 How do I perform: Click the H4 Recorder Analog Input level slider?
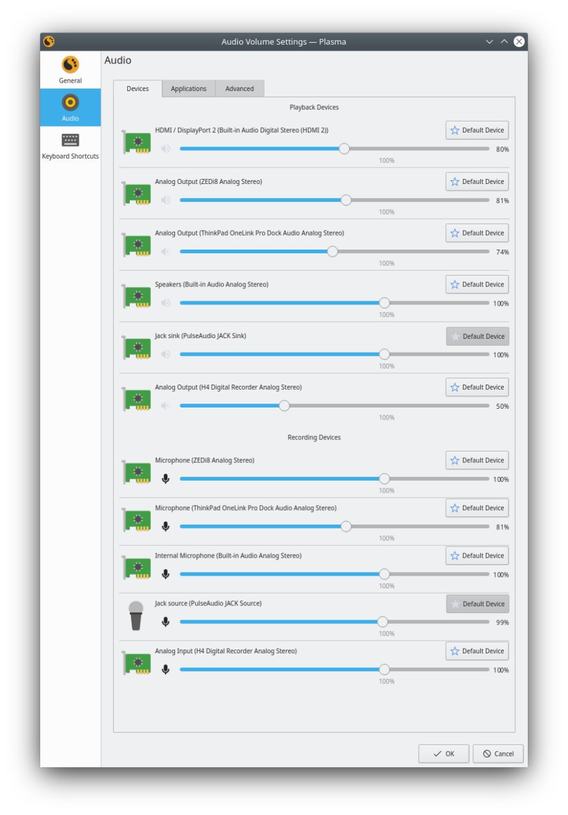(335, 670)
